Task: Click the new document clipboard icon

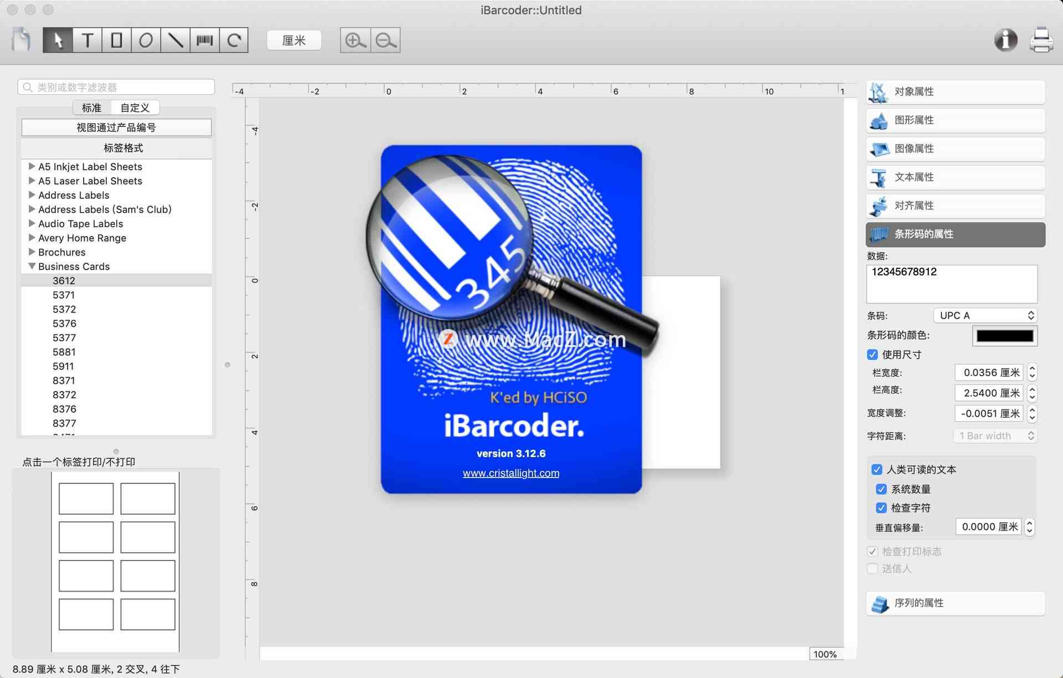Action: (x=21, y=40)
